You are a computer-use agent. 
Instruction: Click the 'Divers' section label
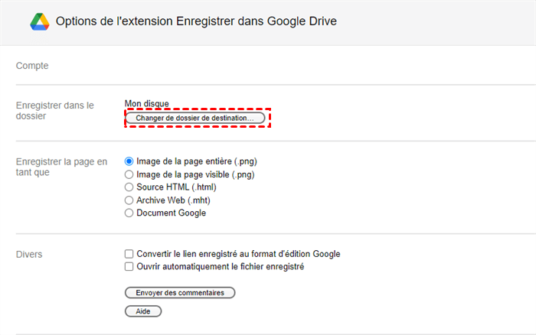coord(29,254)
